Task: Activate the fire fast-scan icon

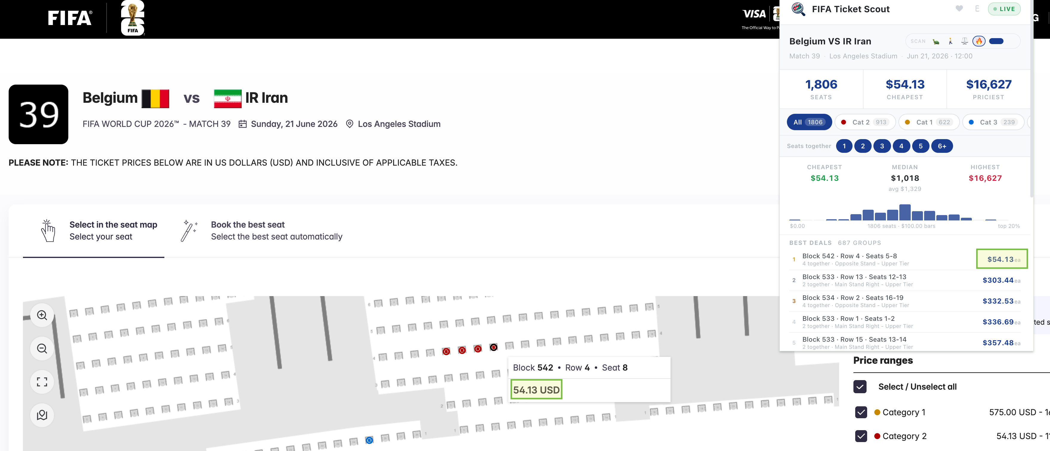Action: click(979, 41)
